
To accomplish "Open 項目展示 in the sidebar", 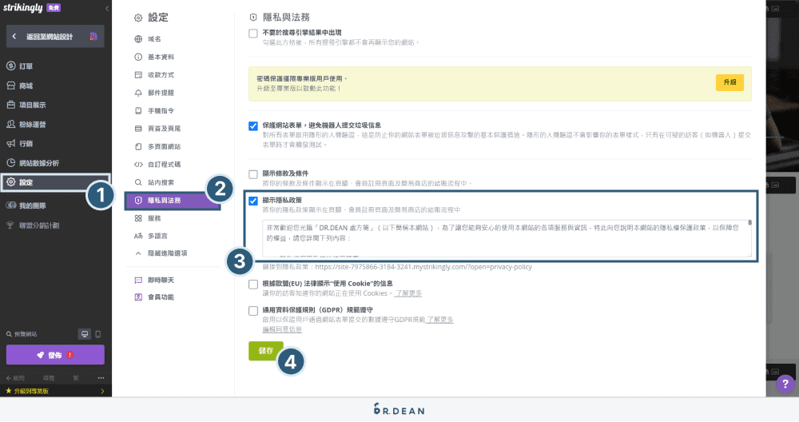I will (x=26, y=105).
